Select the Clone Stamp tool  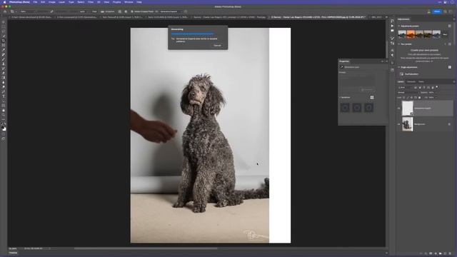[x=4, y=64]
